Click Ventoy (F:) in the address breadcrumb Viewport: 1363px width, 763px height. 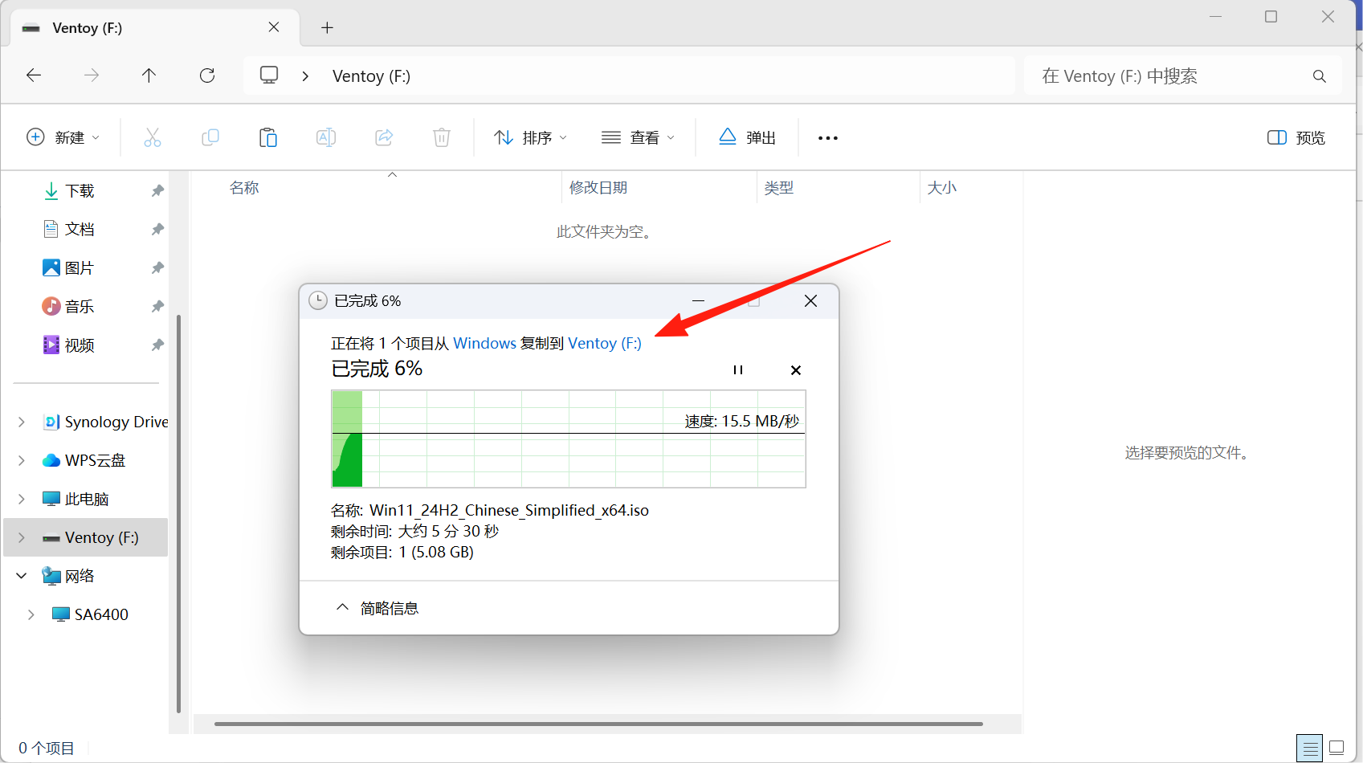[371, 76]
